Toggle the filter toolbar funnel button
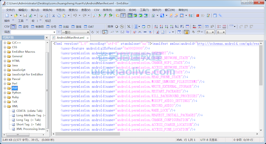 [123, 16]
